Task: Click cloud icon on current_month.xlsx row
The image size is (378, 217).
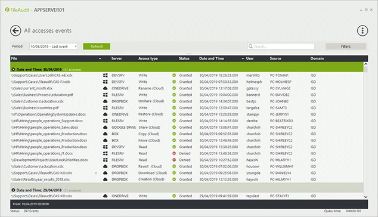Action: pyautogui.click(x=106, y=88)
